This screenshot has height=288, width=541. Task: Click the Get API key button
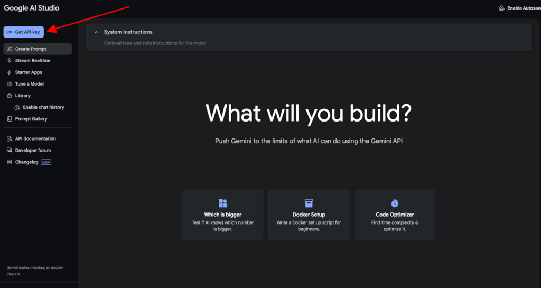coord(23,32)
